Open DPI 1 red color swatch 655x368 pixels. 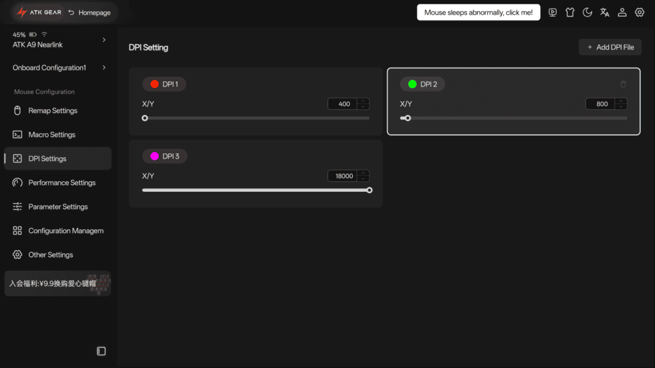pyautogui.click(x=155, y=84)
